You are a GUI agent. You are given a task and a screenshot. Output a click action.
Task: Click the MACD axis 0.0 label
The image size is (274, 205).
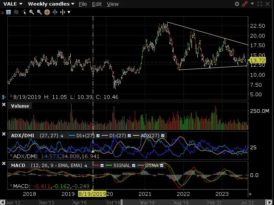click(x=255, y=175)
